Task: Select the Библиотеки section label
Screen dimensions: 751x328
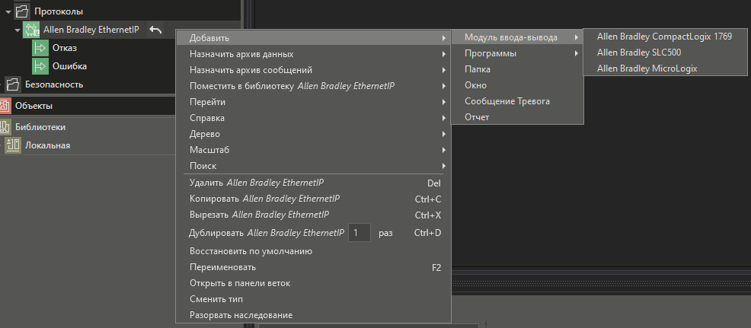Action: click(x=40, y=127)
